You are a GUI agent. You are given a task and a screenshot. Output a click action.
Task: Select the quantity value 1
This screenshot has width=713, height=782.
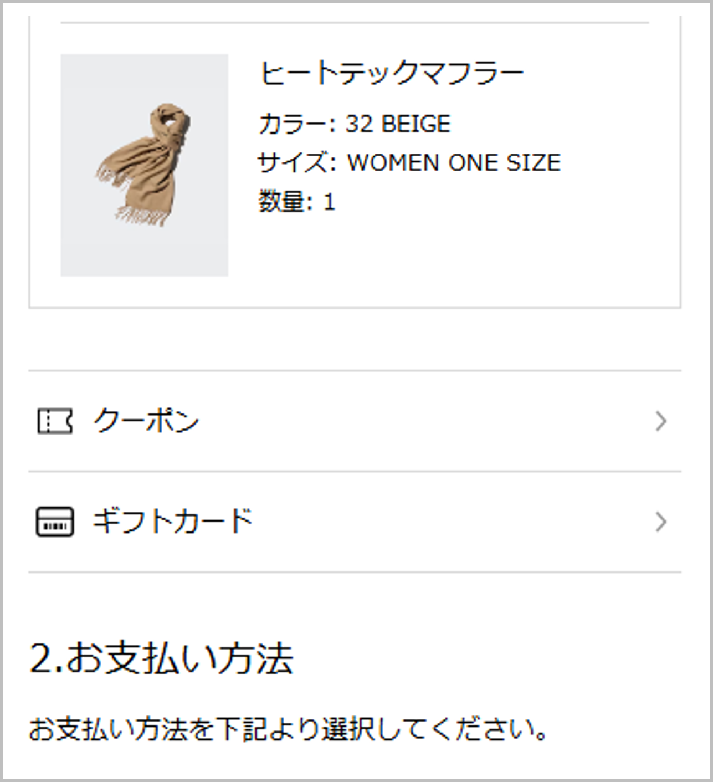(330, 202)
